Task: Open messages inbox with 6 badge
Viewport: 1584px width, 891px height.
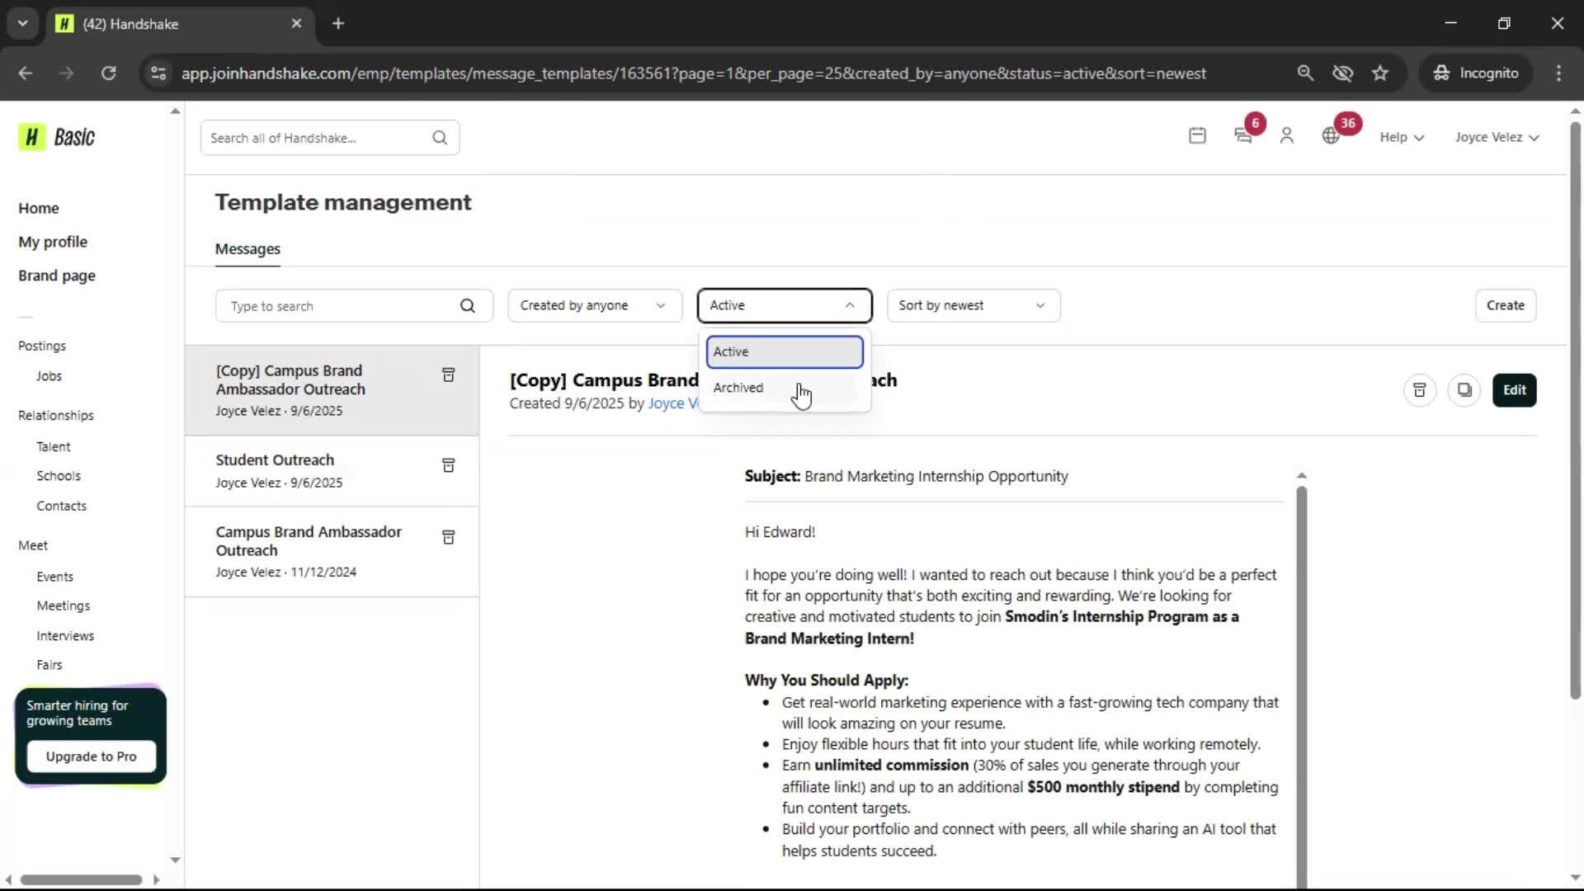Action: pyautogui.click(x=1243, y=136)
